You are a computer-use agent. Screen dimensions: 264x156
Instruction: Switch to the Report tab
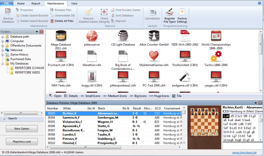[x=36, y=3]
